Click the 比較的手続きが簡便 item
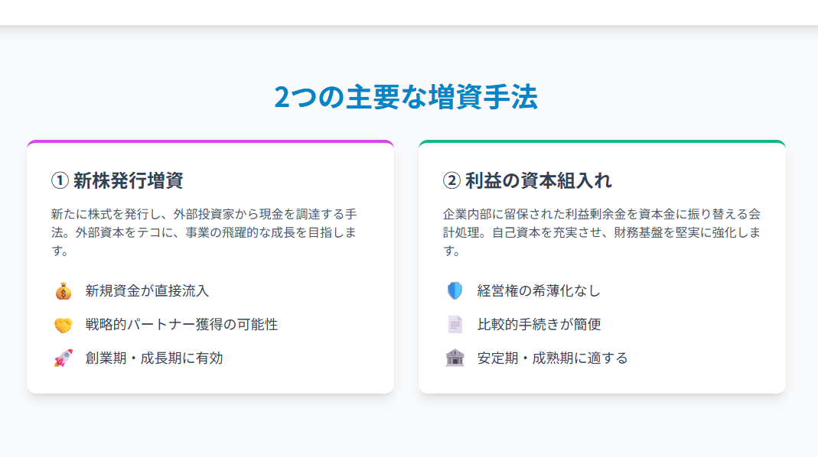 click(x=539, y=325)
